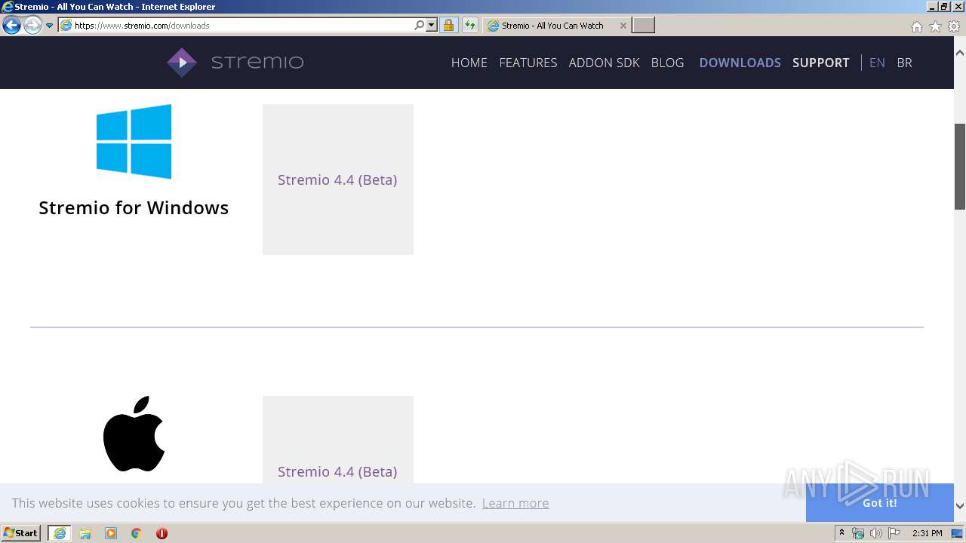Image resolution: width=966 pixels, height=543 pixels.
Task: Click the volume speaker tray icon
Action: [876, 533]
